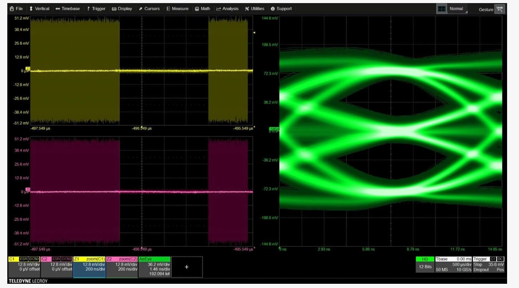The height and width of the screenshot is (288, 519).
Task: Select the Z1 zoom(C1) descriptor box
Action: click(x=89, y=266)
